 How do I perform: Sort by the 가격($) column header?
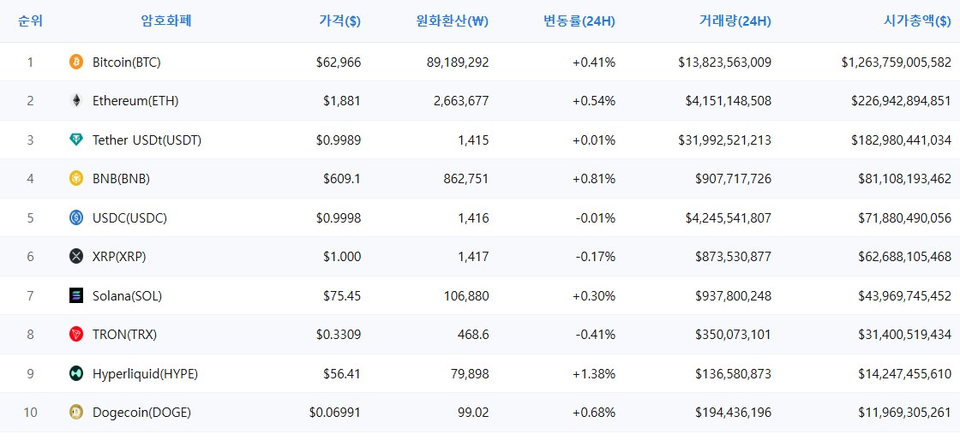(x=339, y=21)
